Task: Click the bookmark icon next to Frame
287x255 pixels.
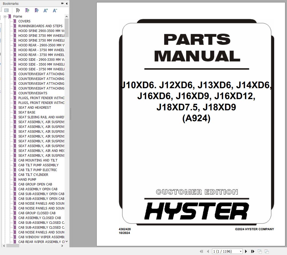Action: click(10, 17)
